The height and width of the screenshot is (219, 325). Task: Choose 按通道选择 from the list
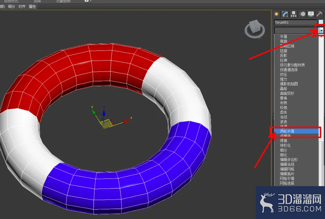pos(289,70)
